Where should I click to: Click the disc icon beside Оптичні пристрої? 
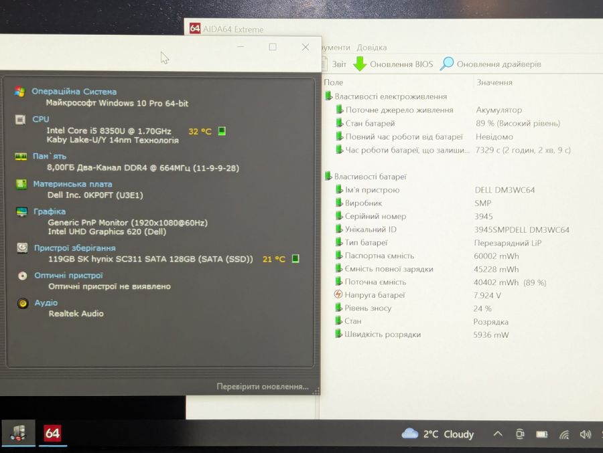tap(23, 276)
